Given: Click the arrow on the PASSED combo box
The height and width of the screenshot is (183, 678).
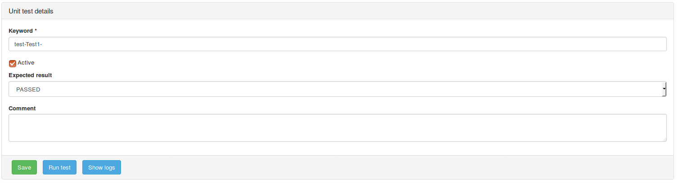Looking at the screenshot, I should point(664,89).
